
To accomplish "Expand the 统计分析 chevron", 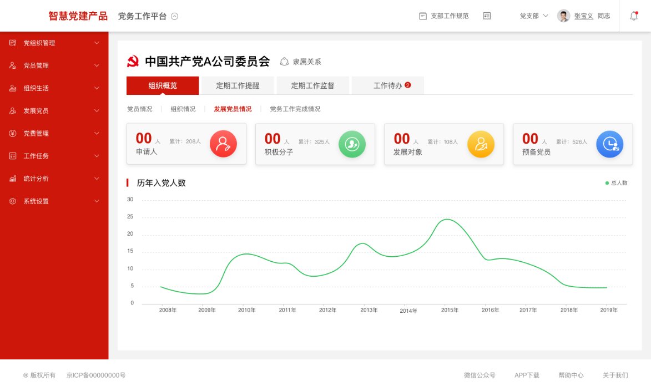I will 97,179.
